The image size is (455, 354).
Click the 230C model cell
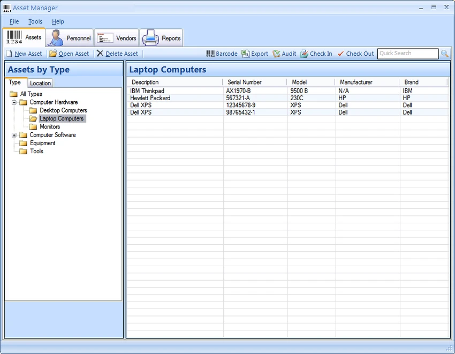(x=297, y=98)
